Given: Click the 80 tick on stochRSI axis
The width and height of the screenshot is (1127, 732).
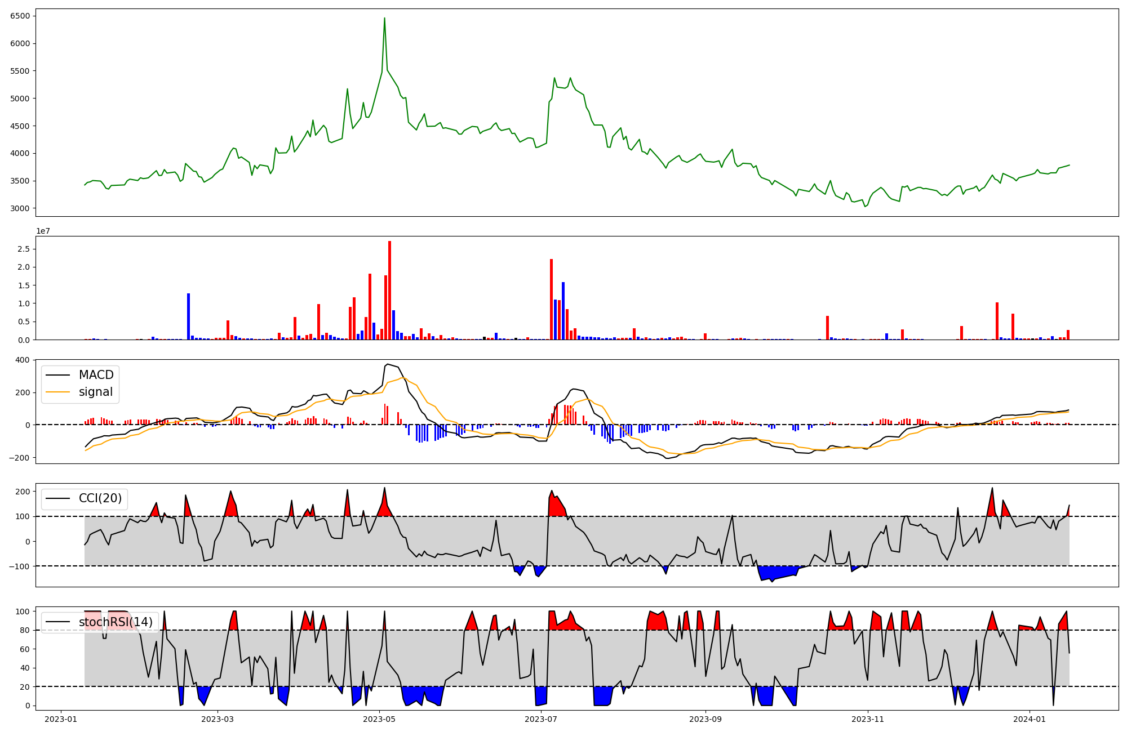Looking at the screenshot, I should click(x=24, y=630).
